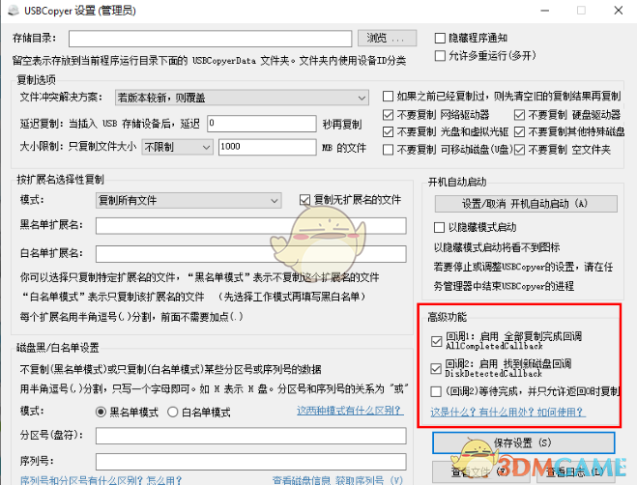Open the 这两种模式有什么区别？ link
The width and height of the screenshot is (637, 485).
coord(350,411)
